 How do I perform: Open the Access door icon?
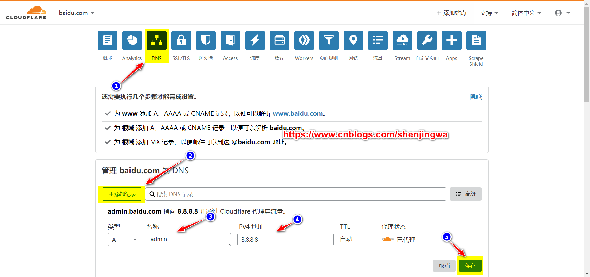230,40
